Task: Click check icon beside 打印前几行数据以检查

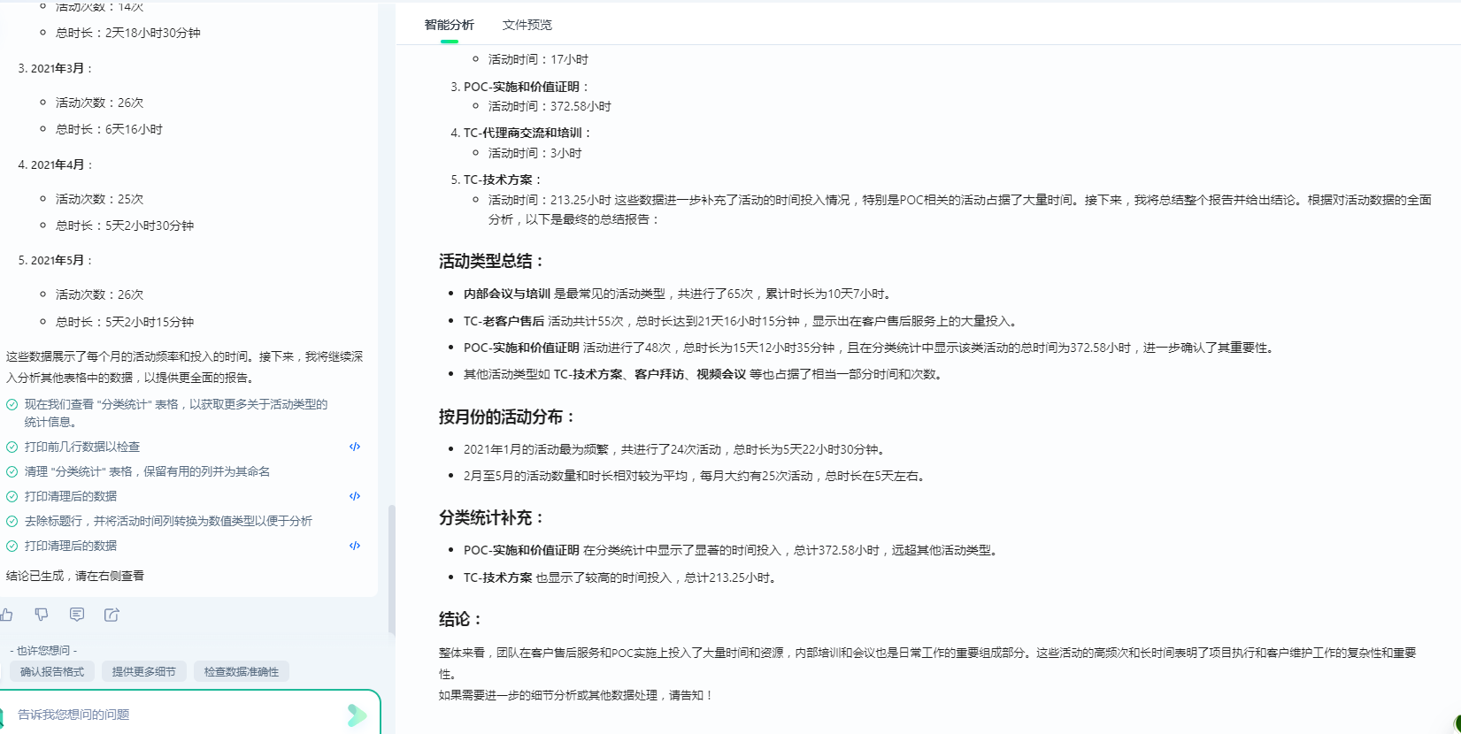Action: [x=12, y=447]
